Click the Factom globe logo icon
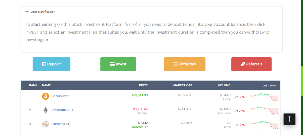The height and width of the screenshot is (135, 303). 46,124
